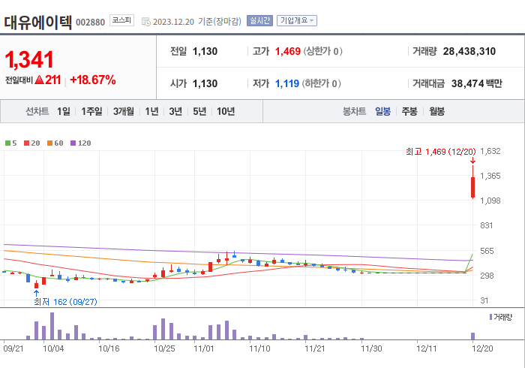This screenshot has height=368, width=525.
Task: Select the 5년 line chart tab
Action: pyautogui.click(x=199, y=111)
